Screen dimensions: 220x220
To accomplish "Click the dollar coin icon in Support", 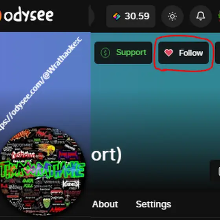I will (x=105, y=53).
